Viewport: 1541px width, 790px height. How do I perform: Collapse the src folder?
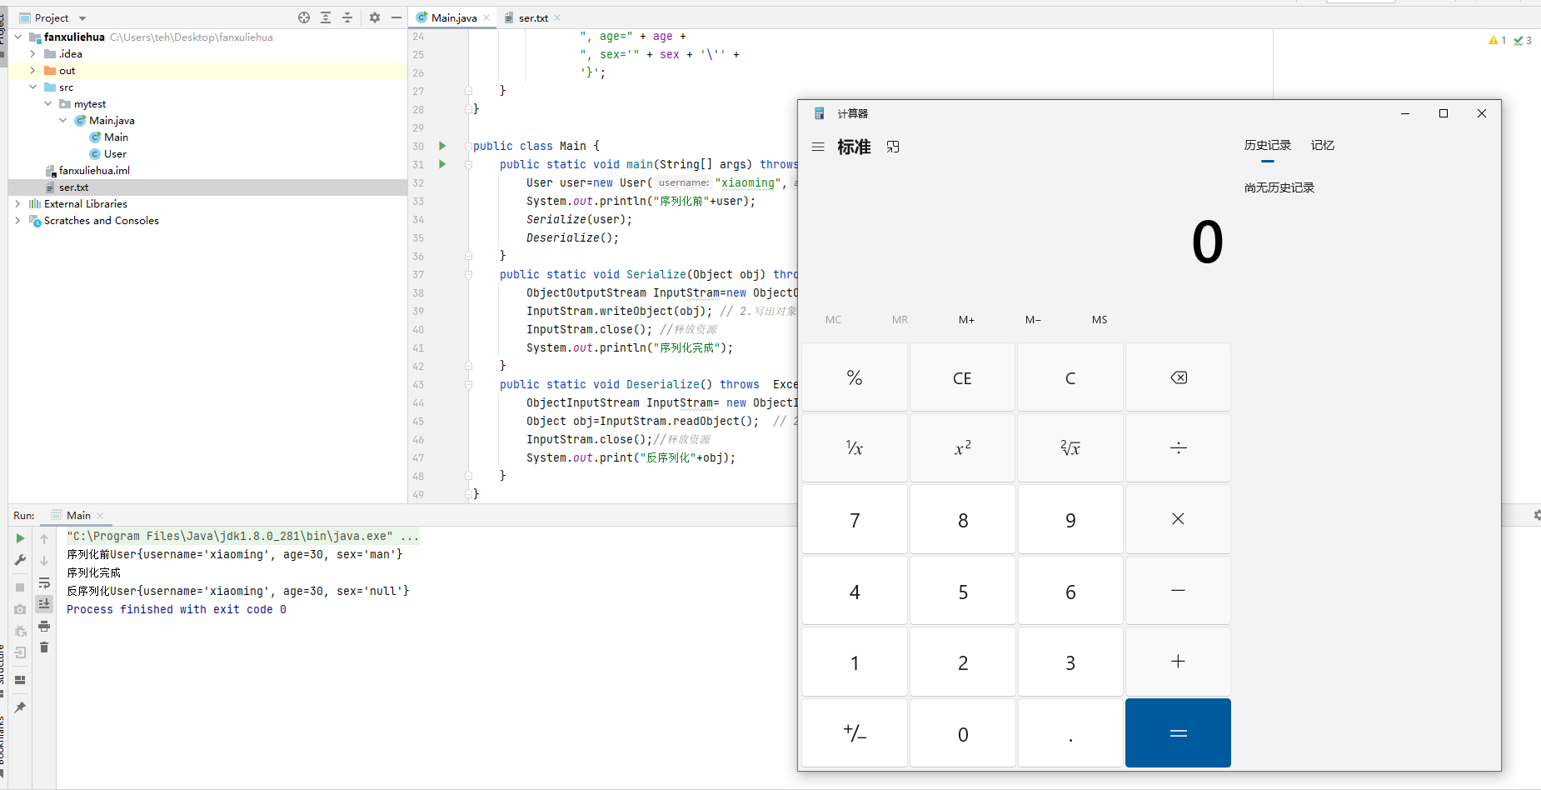point(32,87)
